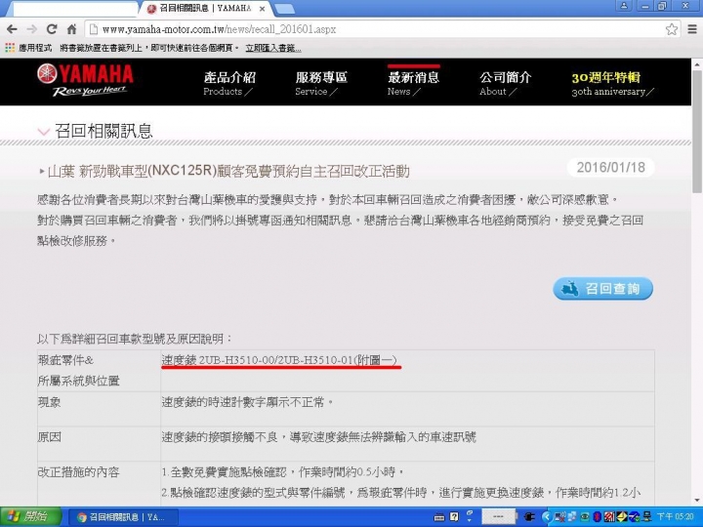The height and width of the screenshot is (527, 703).
Task: Close the 召回相關訊息 tab
Action: (x=262, y=9)
